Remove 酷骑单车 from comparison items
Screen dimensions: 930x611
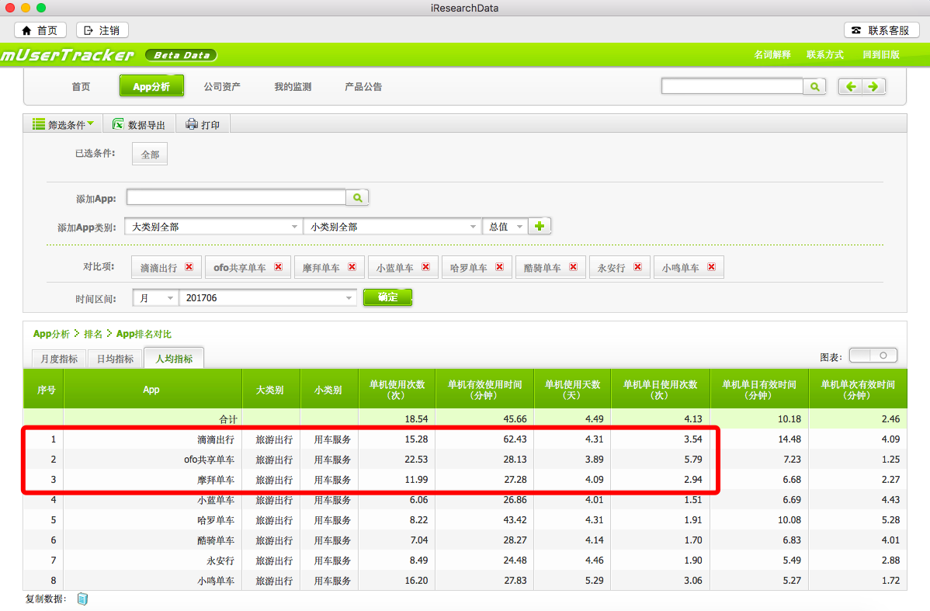tap(574, 267)
